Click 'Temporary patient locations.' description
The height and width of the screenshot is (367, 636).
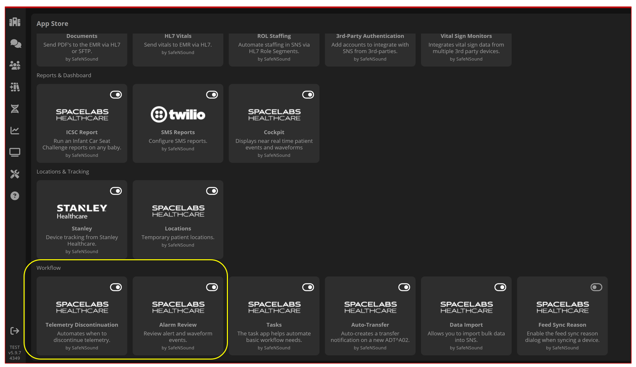click(178, 237)
